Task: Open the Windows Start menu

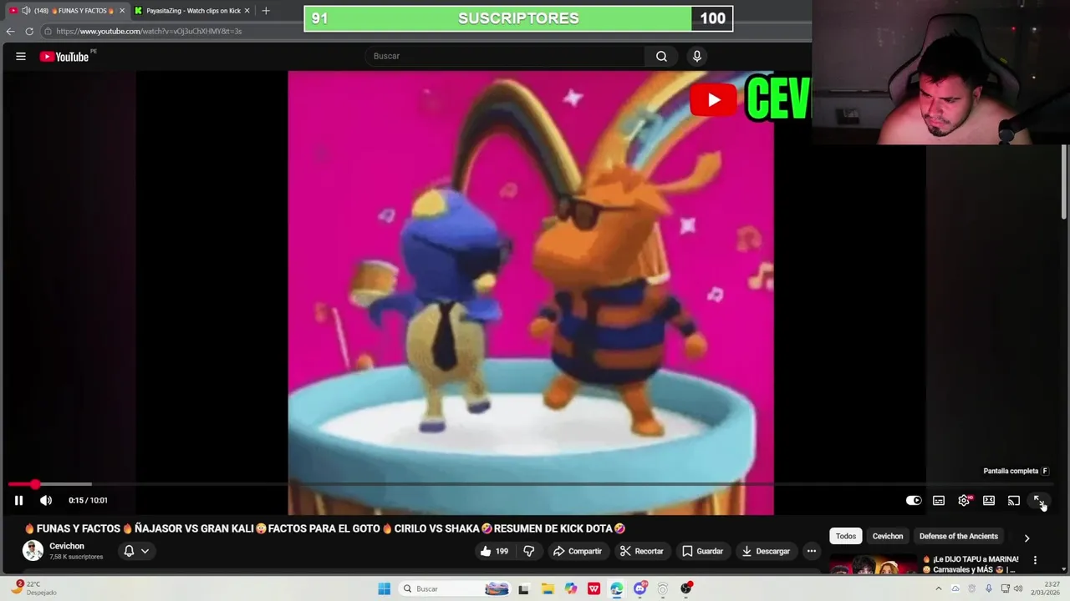Action: pyautogui.click(x=384, y=588)
